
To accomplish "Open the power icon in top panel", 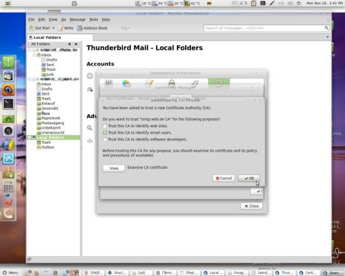I will click(299, 3).
